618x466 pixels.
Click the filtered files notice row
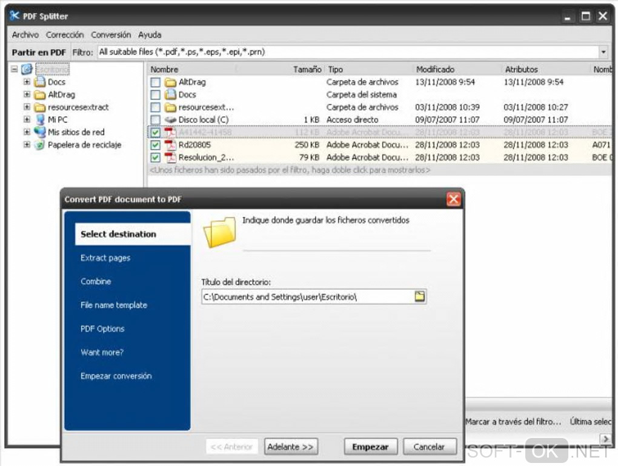point(290,170)
